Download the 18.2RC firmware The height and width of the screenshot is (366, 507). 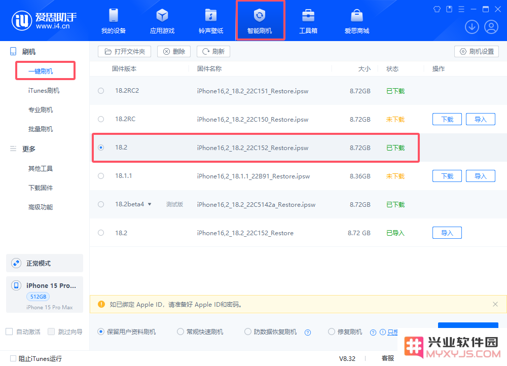pyautogui.click(x=447, y=119)
